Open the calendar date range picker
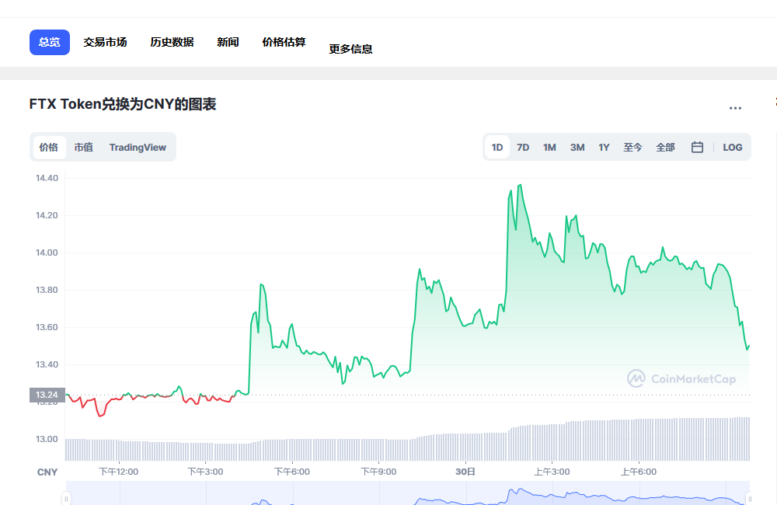Image resolution: width=777 pixels, height=505 pixels. click(x=697, y=147)
